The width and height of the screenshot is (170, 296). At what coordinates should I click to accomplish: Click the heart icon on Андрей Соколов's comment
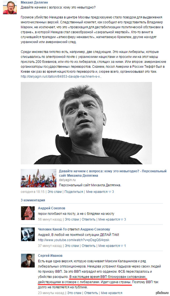[x=122, y=219]
